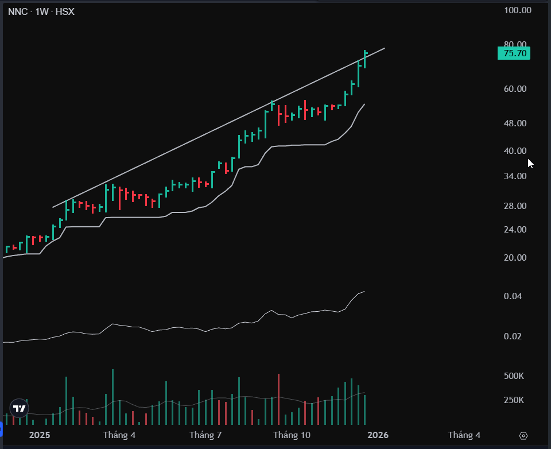Select the 2026 time axis label
The height and width of the screenshot is (449, 551).
pyautogui.click(x=378, y=435)
